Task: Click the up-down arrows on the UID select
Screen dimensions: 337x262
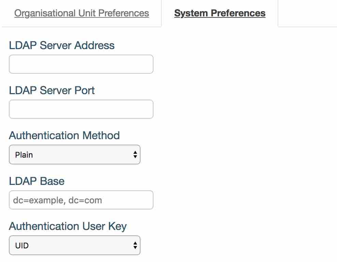Action: coord(135,245)
